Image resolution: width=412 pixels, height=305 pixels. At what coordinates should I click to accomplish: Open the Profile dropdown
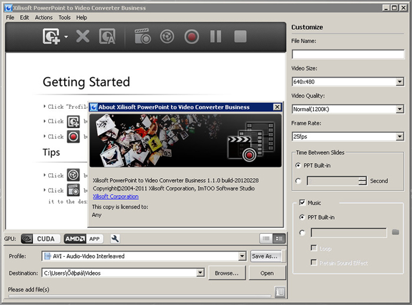coord(242,256)
